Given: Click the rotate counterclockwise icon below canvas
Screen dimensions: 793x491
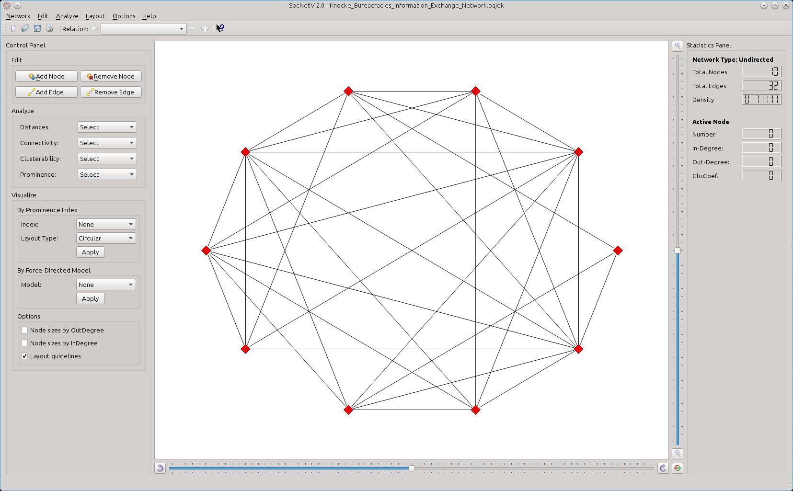Looking at the screenshot, I should [x=161, y=468].
